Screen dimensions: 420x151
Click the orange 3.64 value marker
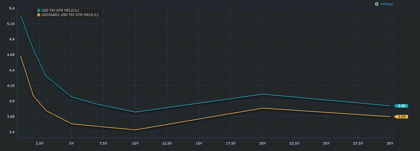coord(401,117)
